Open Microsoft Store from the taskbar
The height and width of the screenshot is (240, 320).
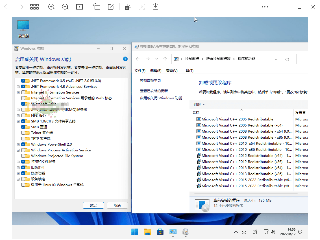160,232
